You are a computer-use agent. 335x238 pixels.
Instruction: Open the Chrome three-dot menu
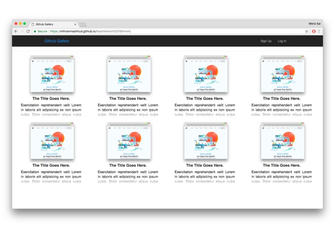point(319,31)
